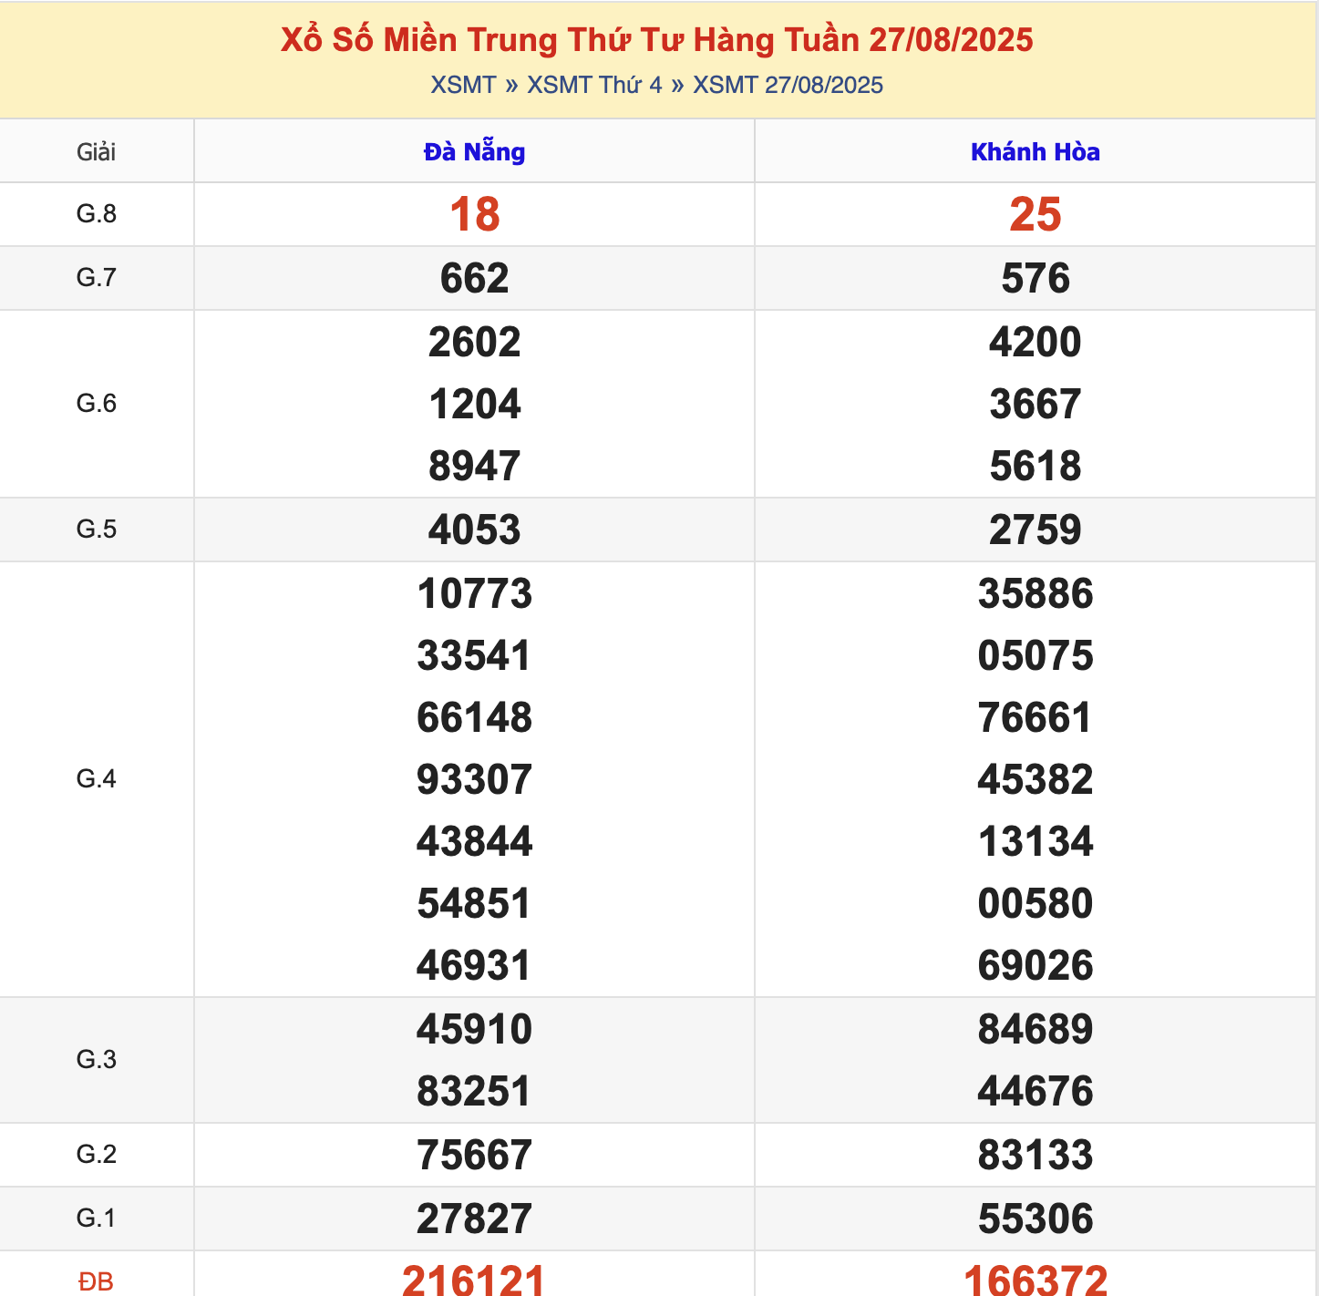
Task: Click G.3 number 84689
Action: click(x=1036, y=1030)
